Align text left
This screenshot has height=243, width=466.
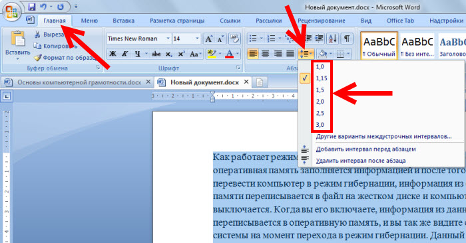tap(253, 54)
